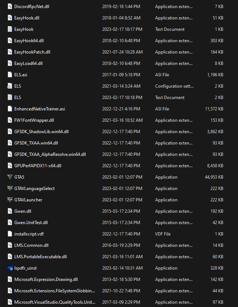The image size is (238, 307).
Task: Select the lspdfr_uinst application icon
Action: [10, 268]
